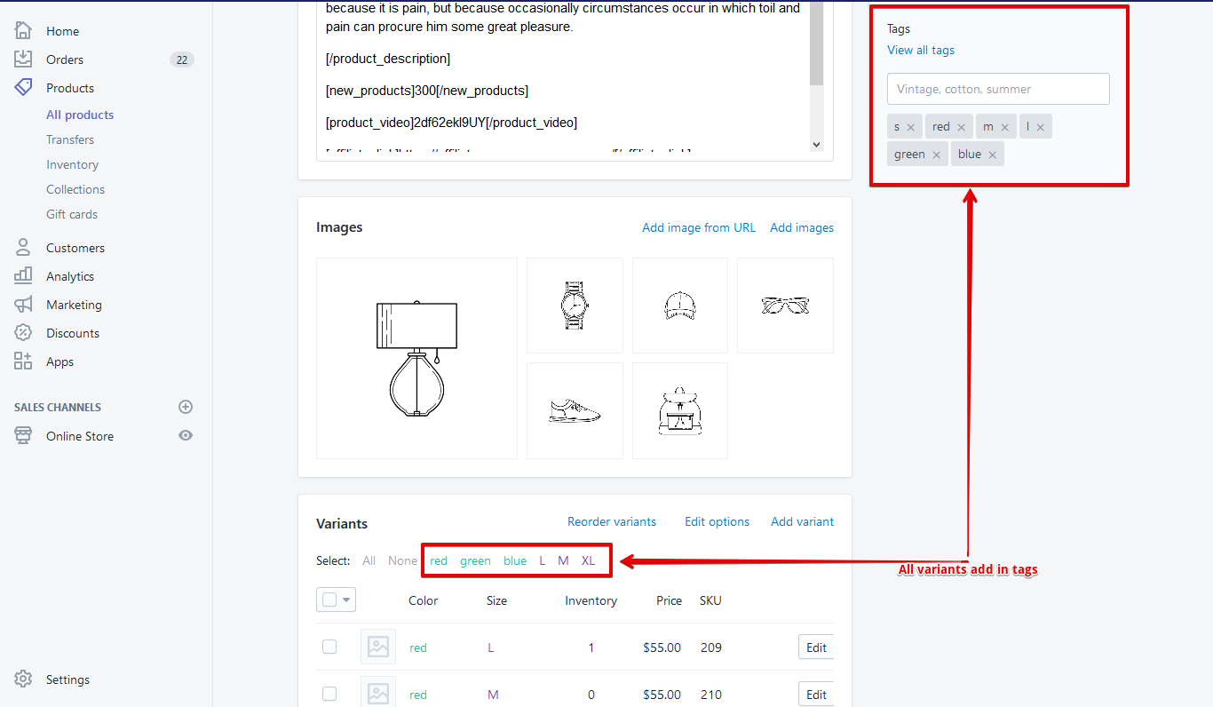Open Analytics bar chart icon

click(x=23, y=276)
